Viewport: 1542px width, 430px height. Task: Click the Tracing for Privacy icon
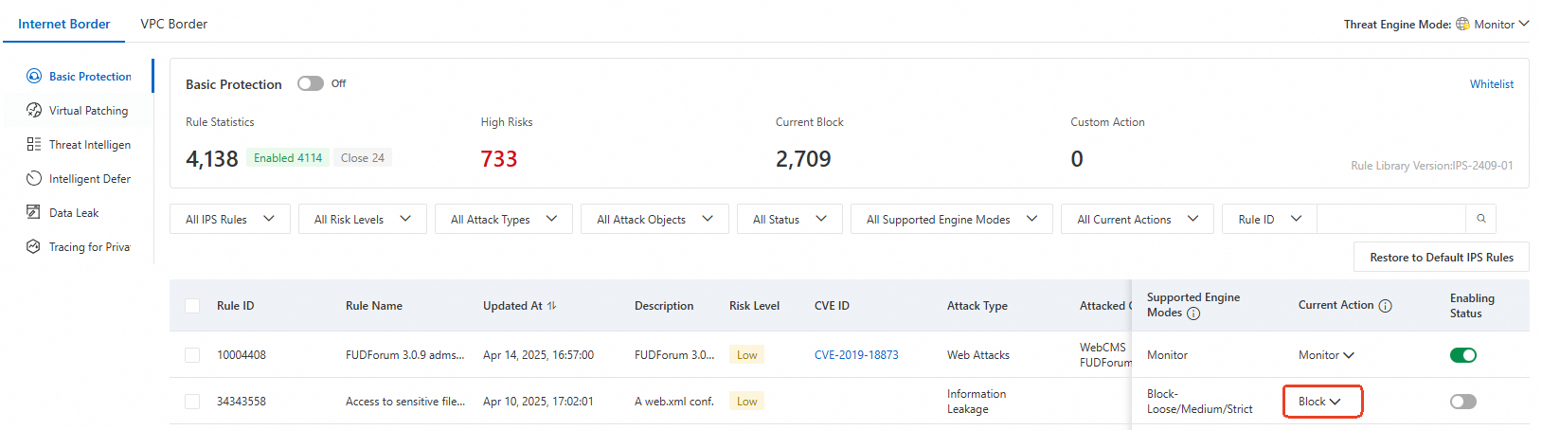tap(34, 246)
